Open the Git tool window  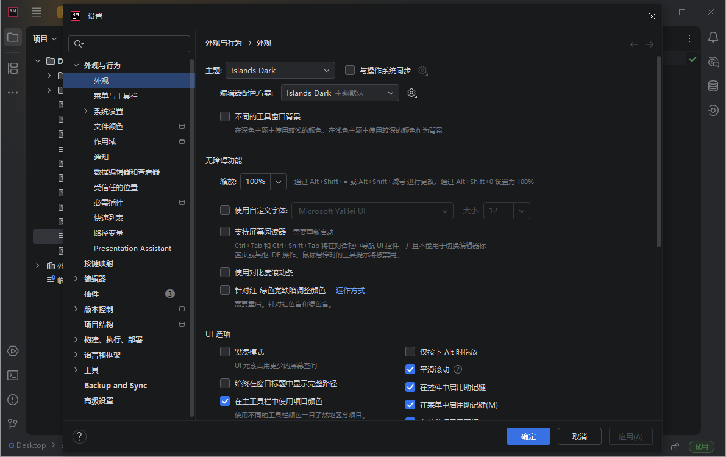tap(13, 423)
